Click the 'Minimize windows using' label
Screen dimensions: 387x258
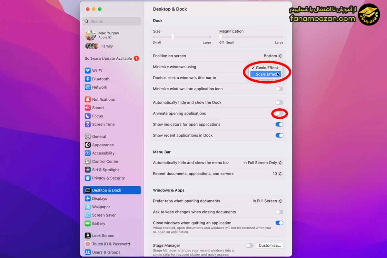[174, 67]
